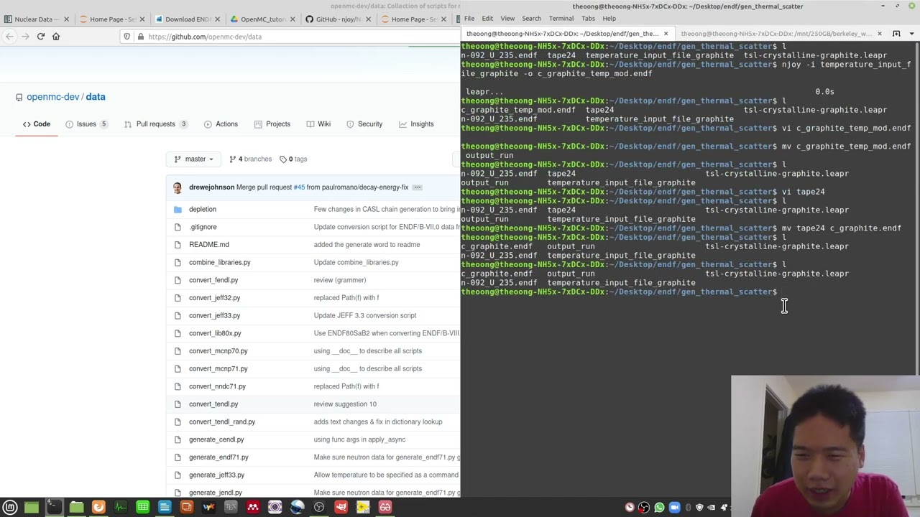Reload the GitHub page in browser
Viewport: 920px width, 517px height.
click(41, 37)
